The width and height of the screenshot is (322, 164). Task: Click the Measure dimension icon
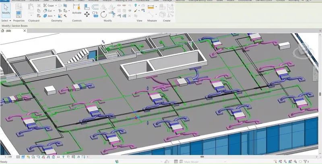[x=151, y=7]
